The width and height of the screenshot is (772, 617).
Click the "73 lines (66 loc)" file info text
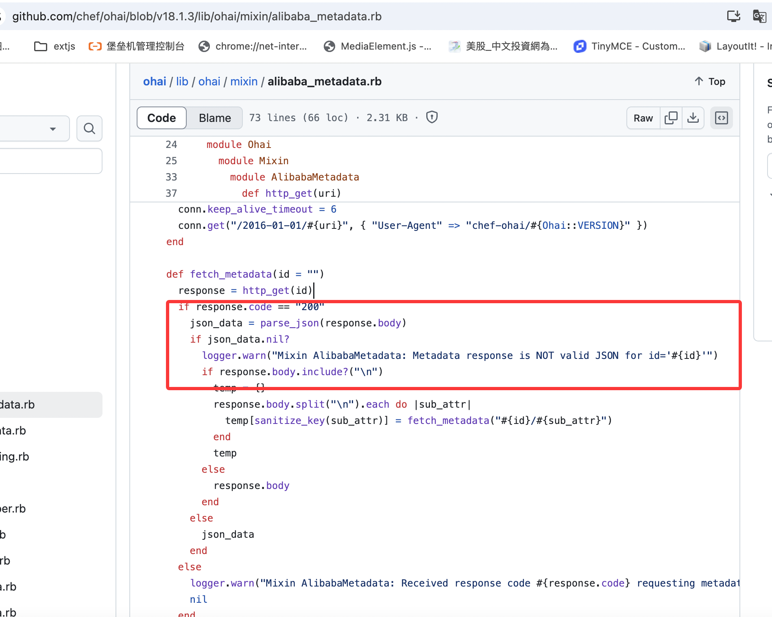click(x=299, y=118)
